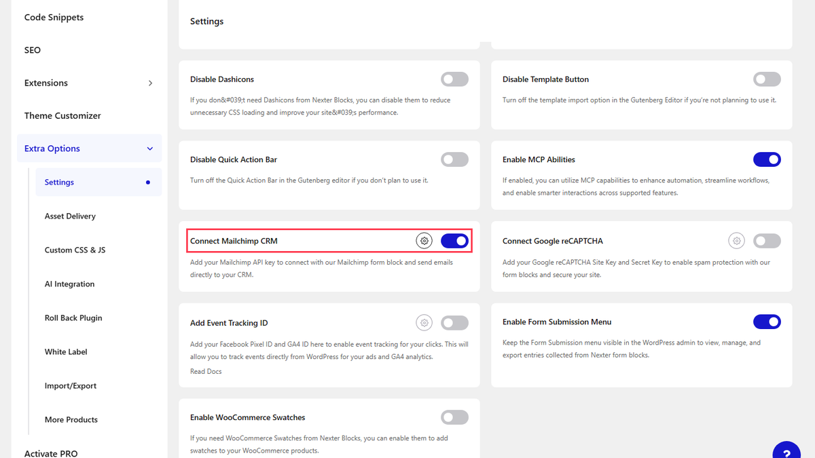Open SEO in sidebar
This screenshot has height=458, width=815.
33,50
